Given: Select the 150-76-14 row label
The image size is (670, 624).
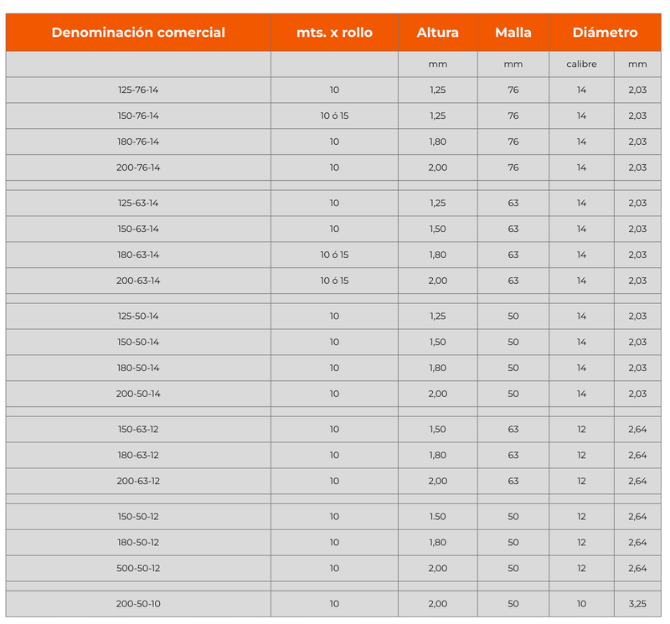Looking at the screenshot, I should point(138,116).
